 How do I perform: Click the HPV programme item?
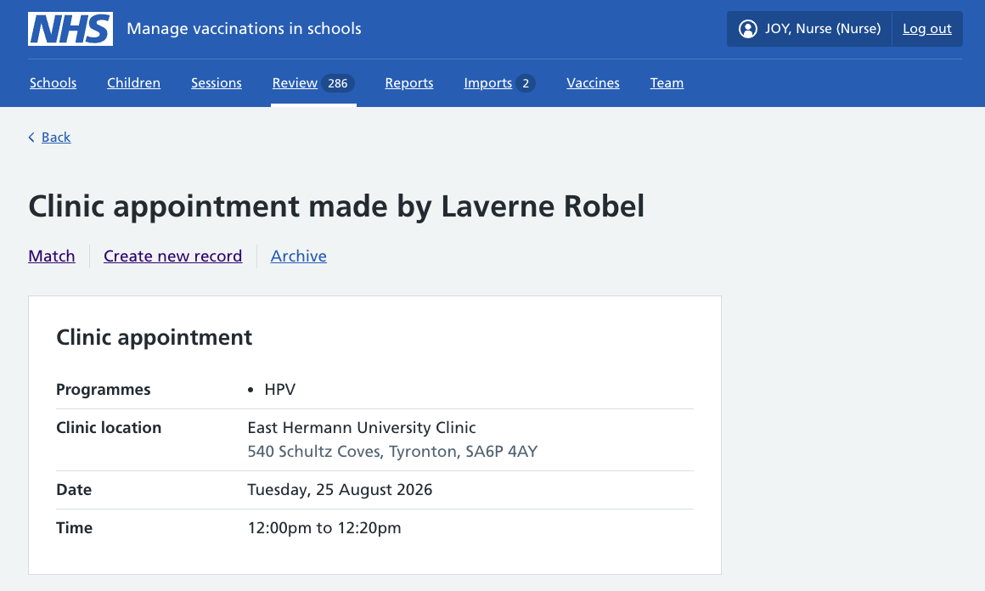[280, 390]
